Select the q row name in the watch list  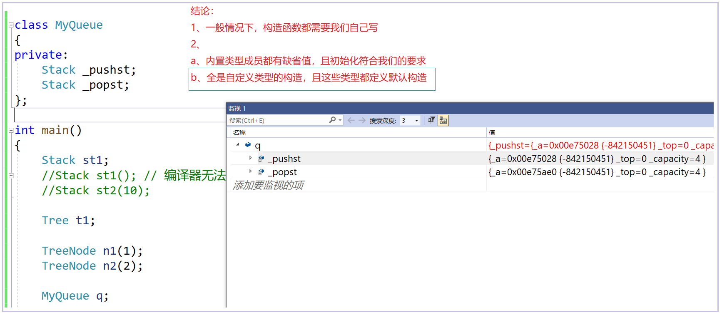(x=258, y=146)
